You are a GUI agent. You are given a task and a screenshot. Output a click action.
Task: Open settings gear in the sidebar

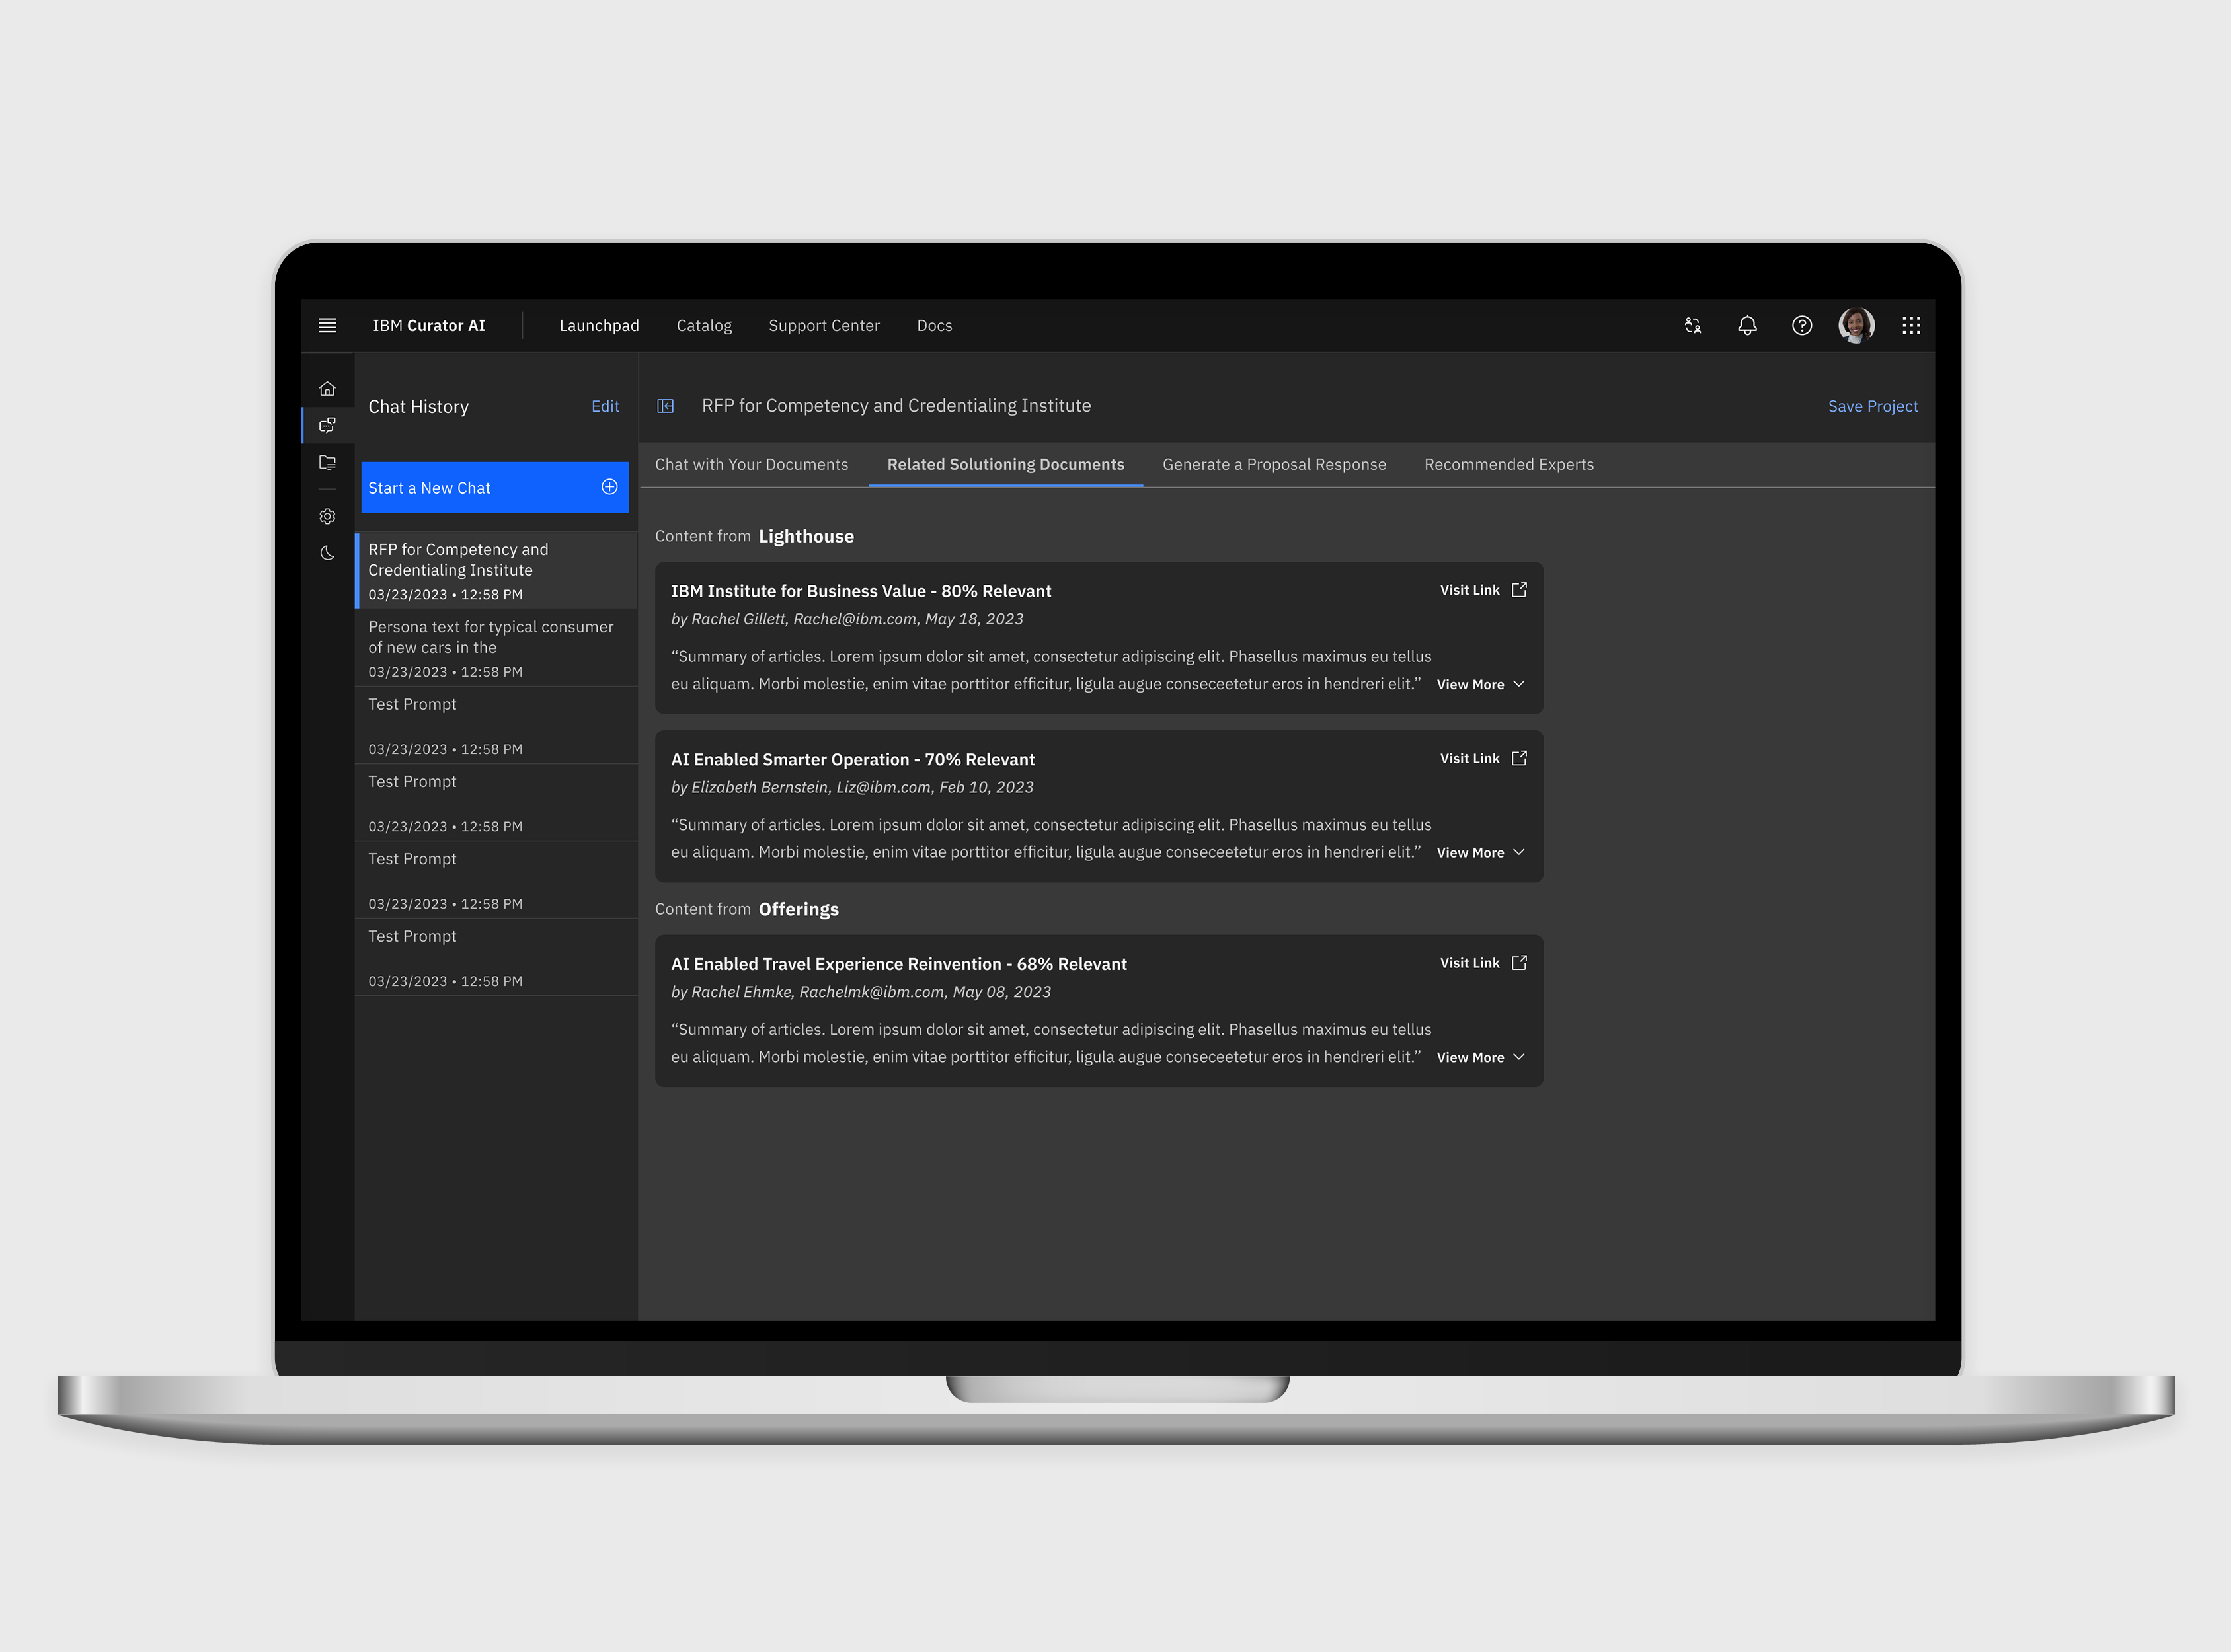click(327, 516)
